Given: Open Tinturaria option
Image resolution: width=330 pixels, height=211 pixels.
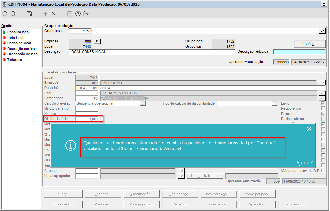Looking at the screenshot, I should pos(15,60).
